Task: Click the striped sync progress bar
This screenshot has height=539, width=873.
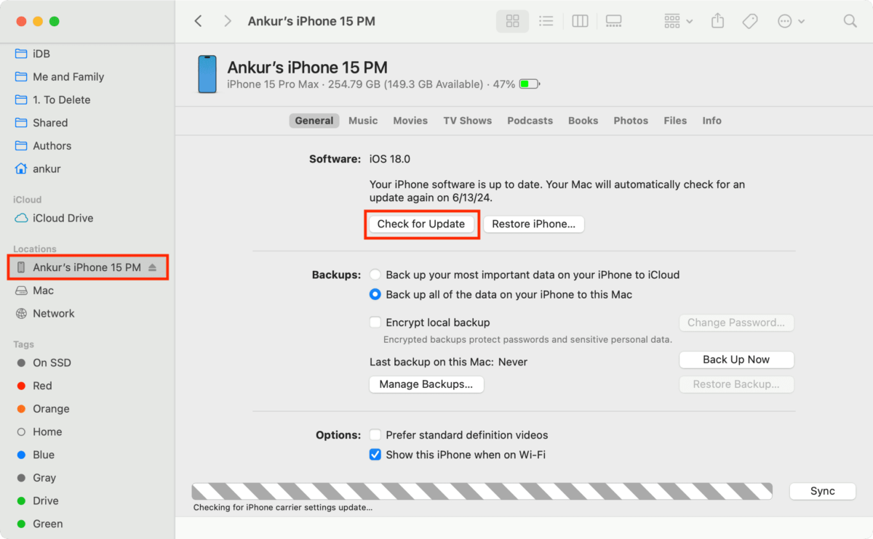Action: pyautogui.click(x=482, y=491)
